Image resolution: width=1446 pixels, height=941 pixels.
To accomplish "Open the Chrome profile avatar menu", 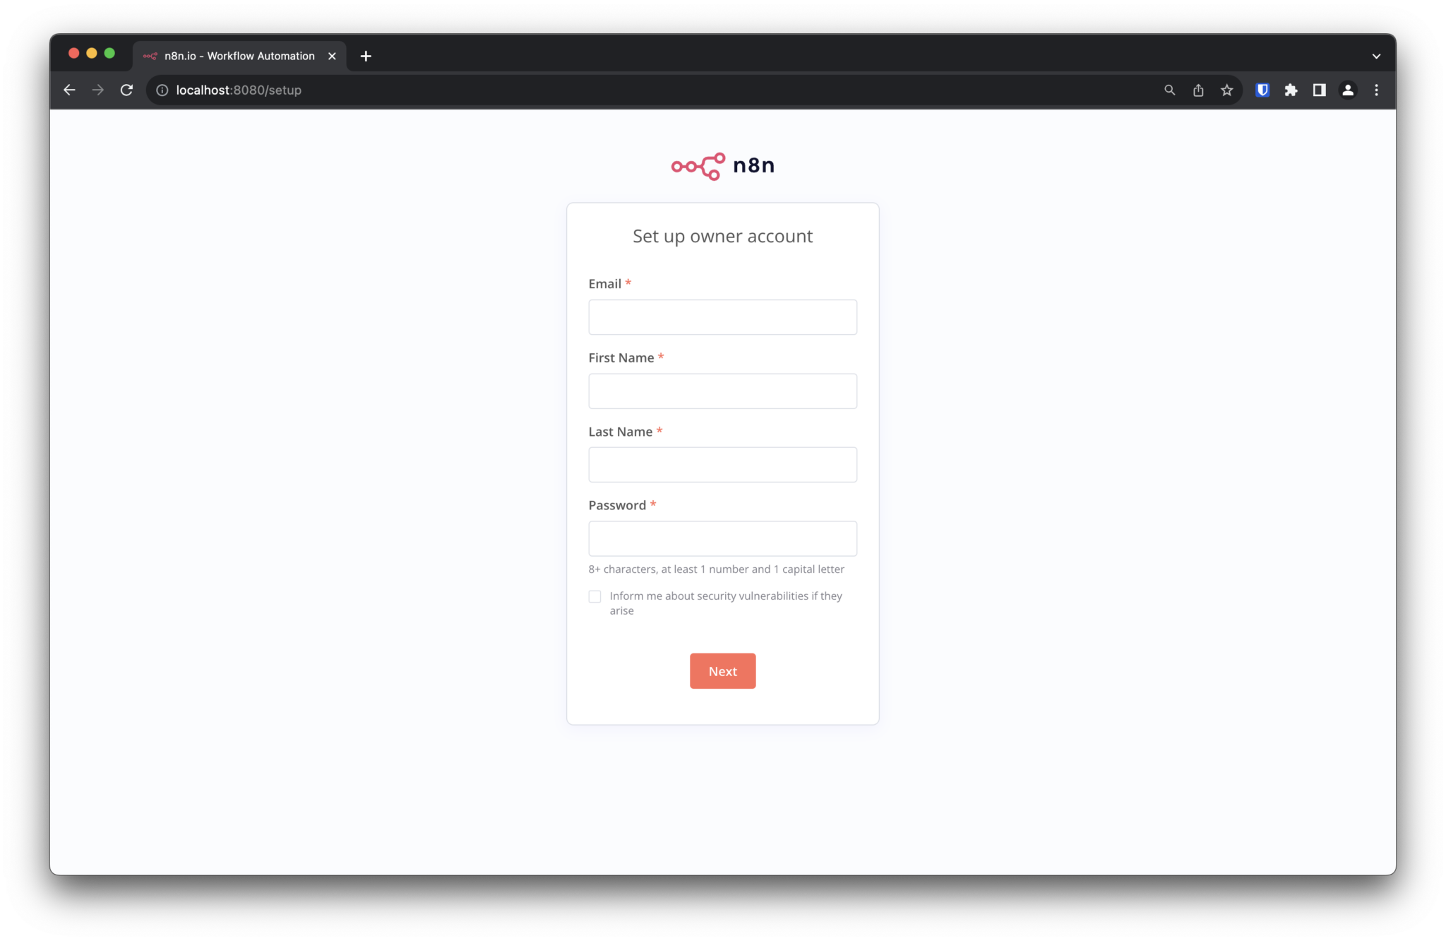I will [x=1348, y=90].
